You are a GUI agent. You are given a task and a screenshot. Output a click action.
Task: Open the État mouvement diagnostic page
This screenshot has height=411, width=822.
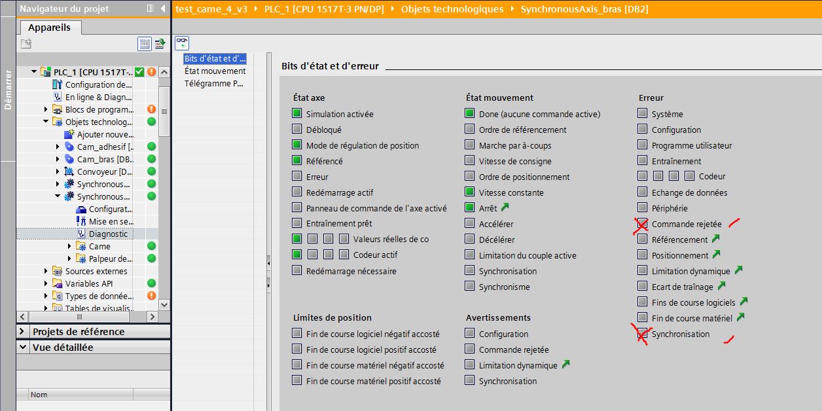click(215, 71)
